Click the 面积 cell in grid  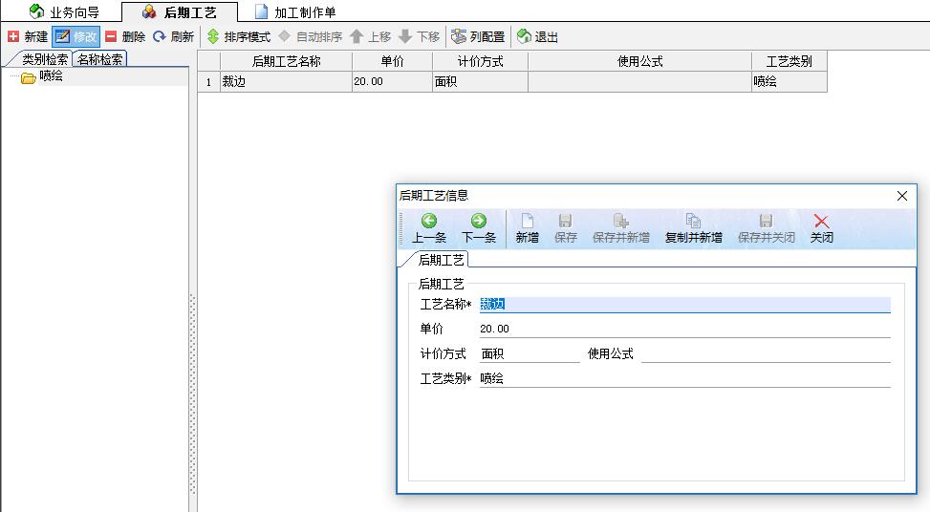point(481,82)
